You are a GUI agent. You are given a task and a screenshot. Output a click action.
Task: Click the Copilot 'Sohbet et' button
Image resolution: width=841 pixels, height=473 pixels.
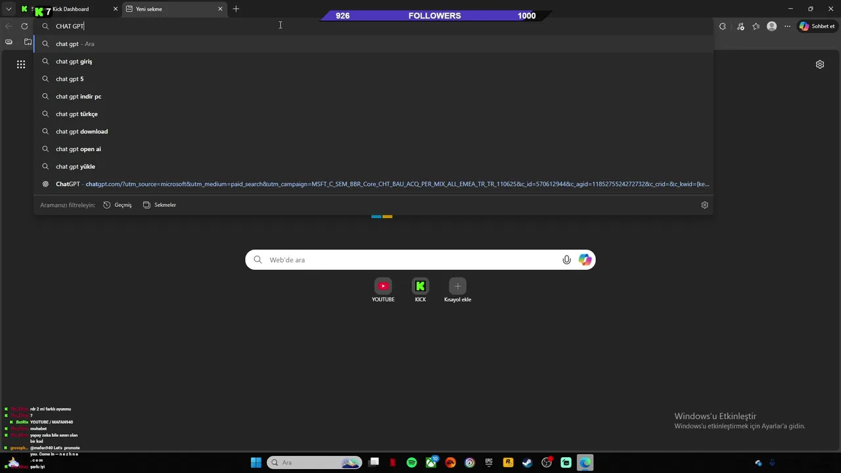tap(817, 26)
